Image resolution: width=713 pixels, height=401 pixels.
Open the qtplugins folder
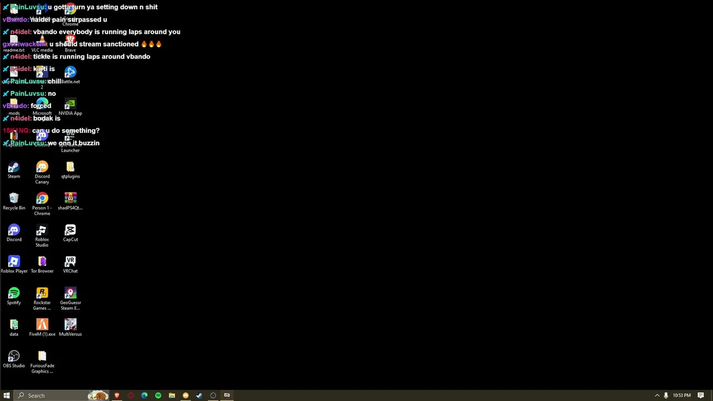(x=70, y=170)
